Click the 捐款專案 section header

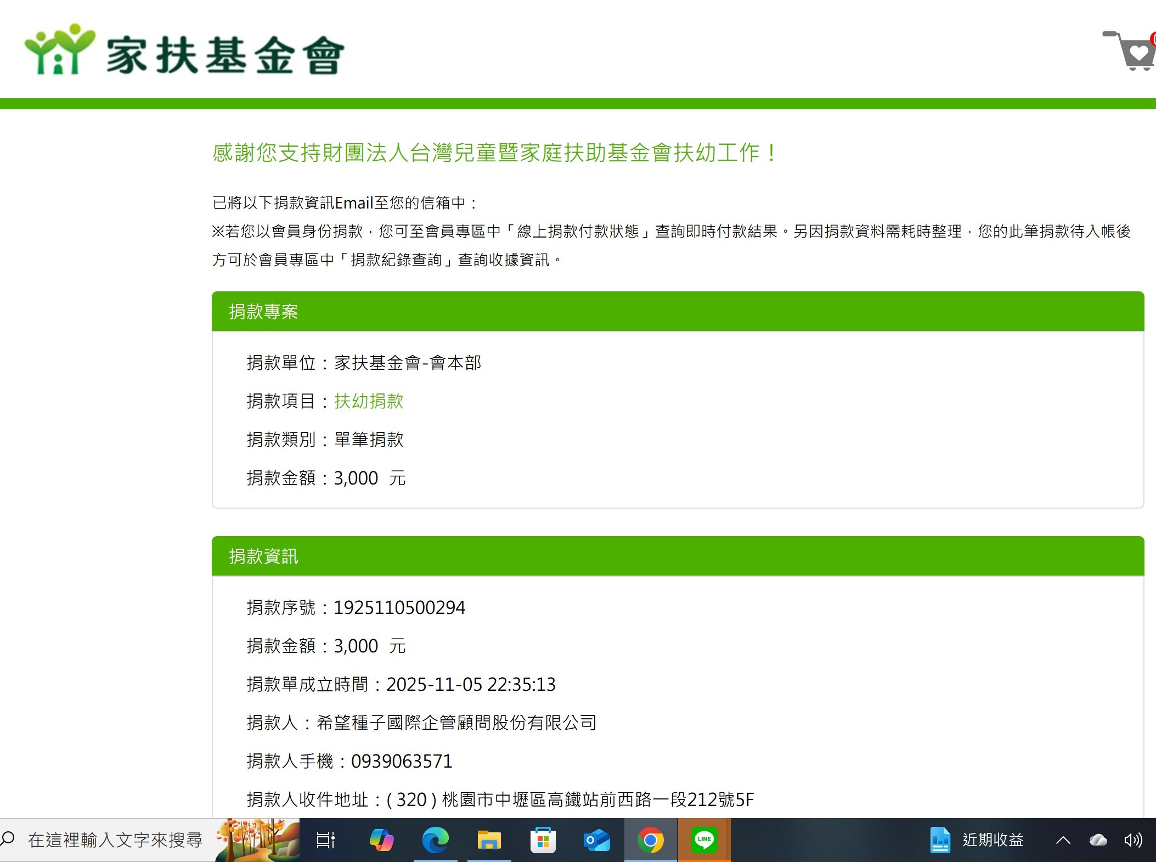pos(263,312)
